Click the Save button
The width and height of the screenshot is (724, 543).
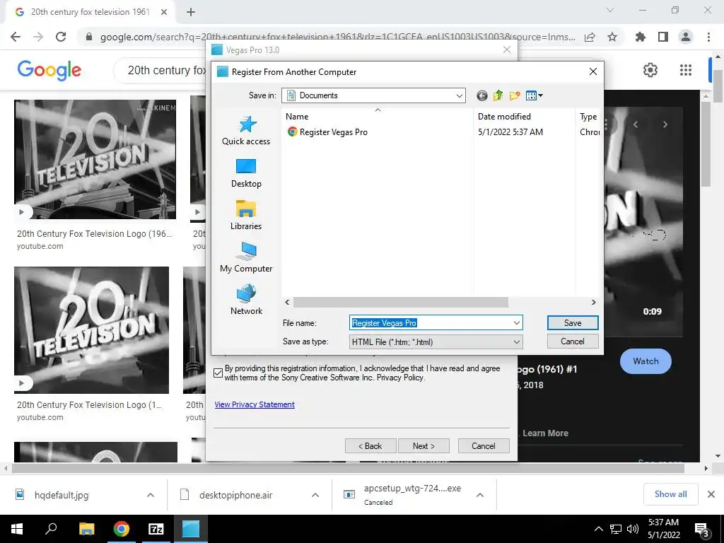573,322
